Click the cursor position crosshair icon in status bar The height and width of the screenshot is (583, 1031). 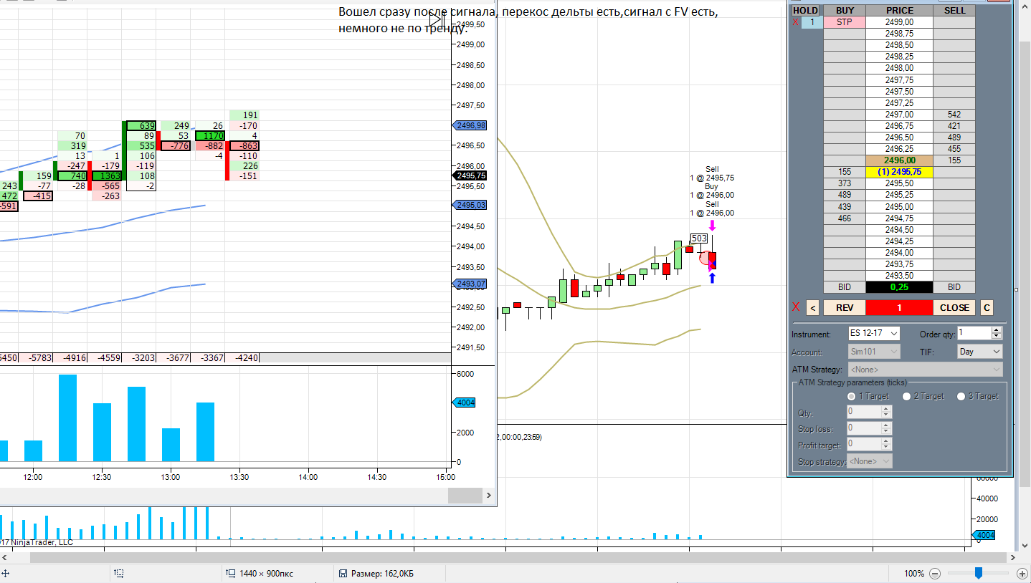point(6,574)
